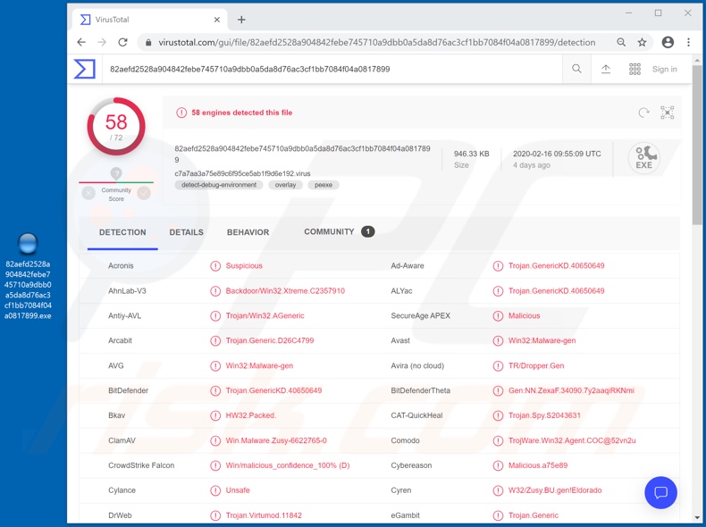This screenshot has height=527, width=706.
Task: Switch to the DETAILS tab
Action: (x=187, y=232)
